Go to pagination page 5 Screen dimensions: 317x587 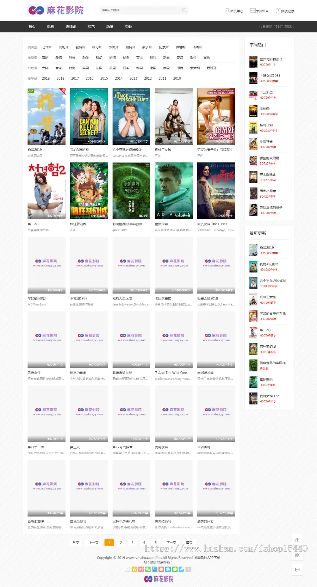tap(156, 543)
